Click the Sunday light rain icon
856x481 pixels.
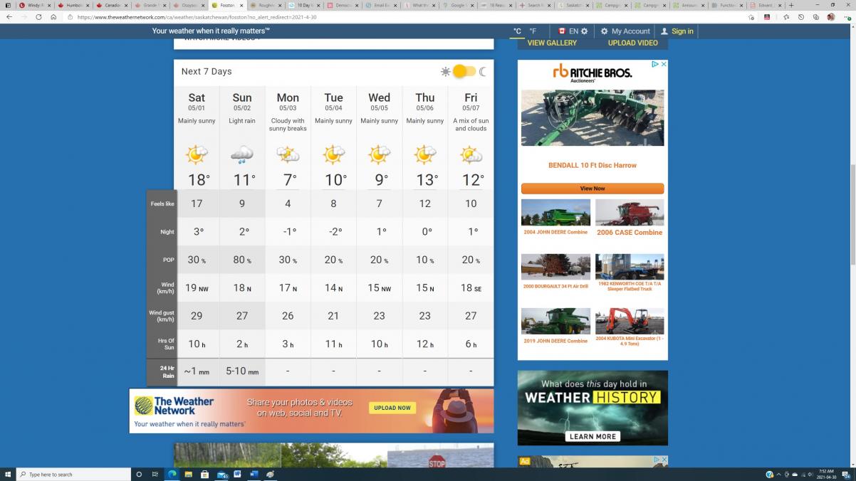(x=242, y=154)
